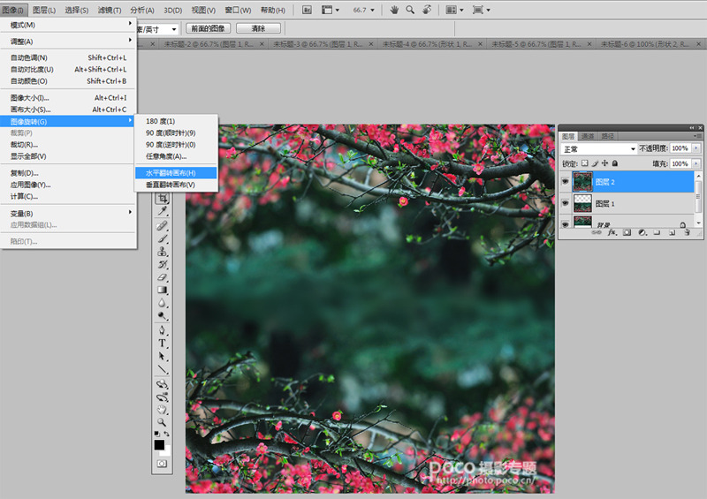Hide layer 图层 2 via its eye icon
This screenshot has height=499, width=707.
565,181
